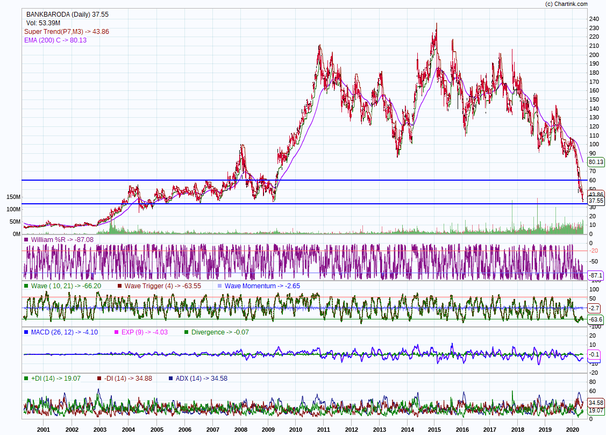Click the 37.55 current price tag
Screen dimensions: 606x435
(x=596, y=201)
